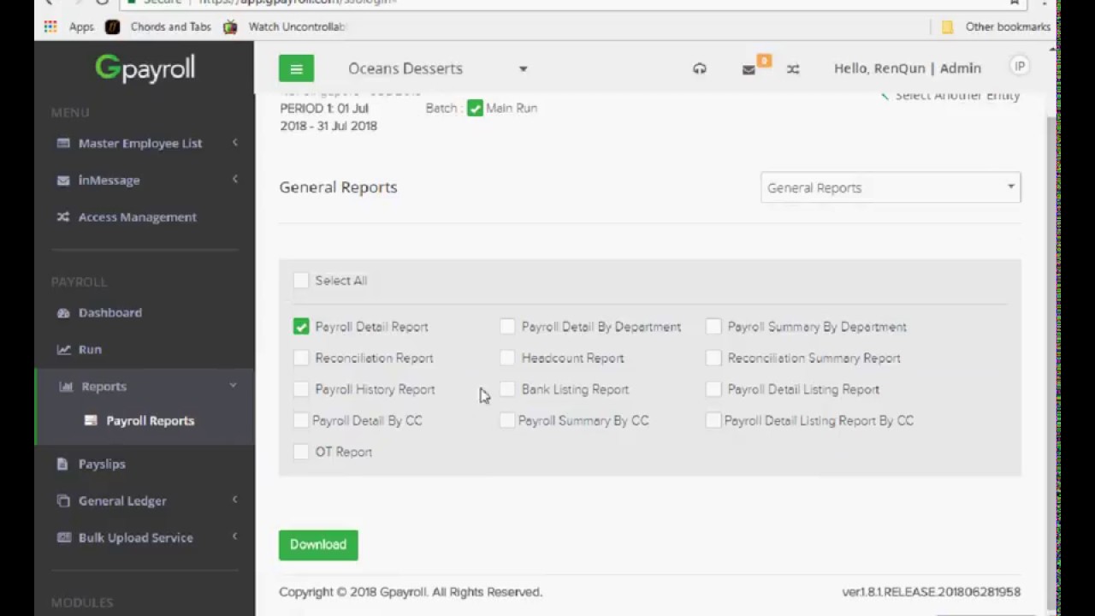Check the Headcount Report checkbox
1095x616 pixels.
(x=507, y=358)
